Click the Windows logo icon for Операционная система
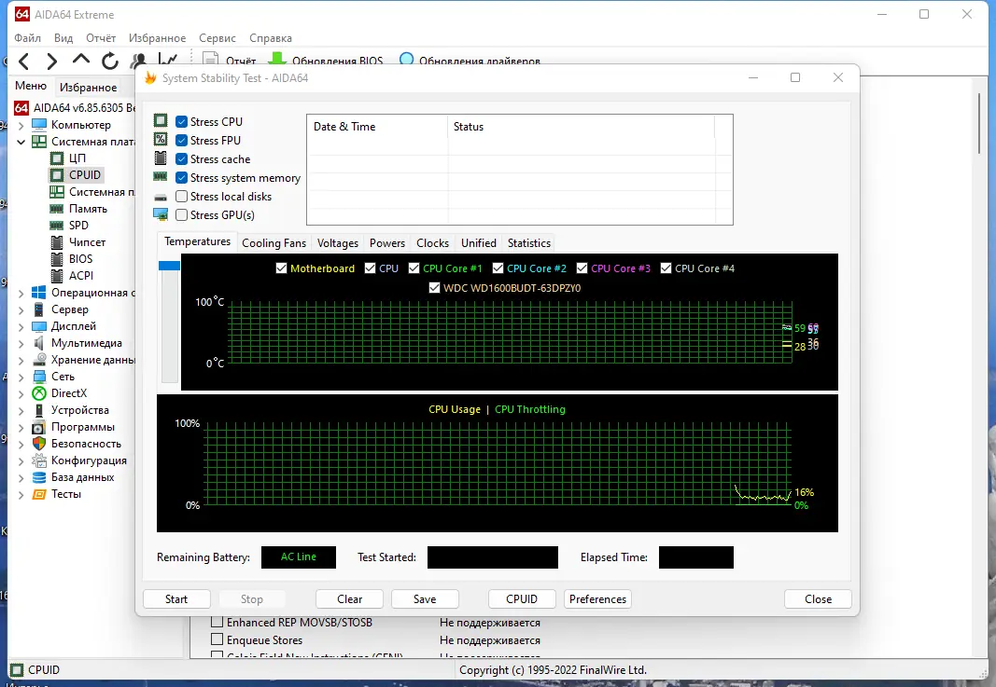Image resolution: width=996 pixels, height=687 pixels. (39, 293)
